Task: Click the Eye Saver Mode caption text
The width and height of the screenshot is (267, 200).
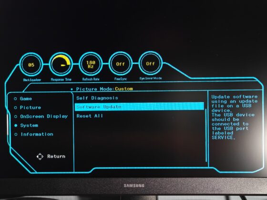Action: (x=151, y=79)
